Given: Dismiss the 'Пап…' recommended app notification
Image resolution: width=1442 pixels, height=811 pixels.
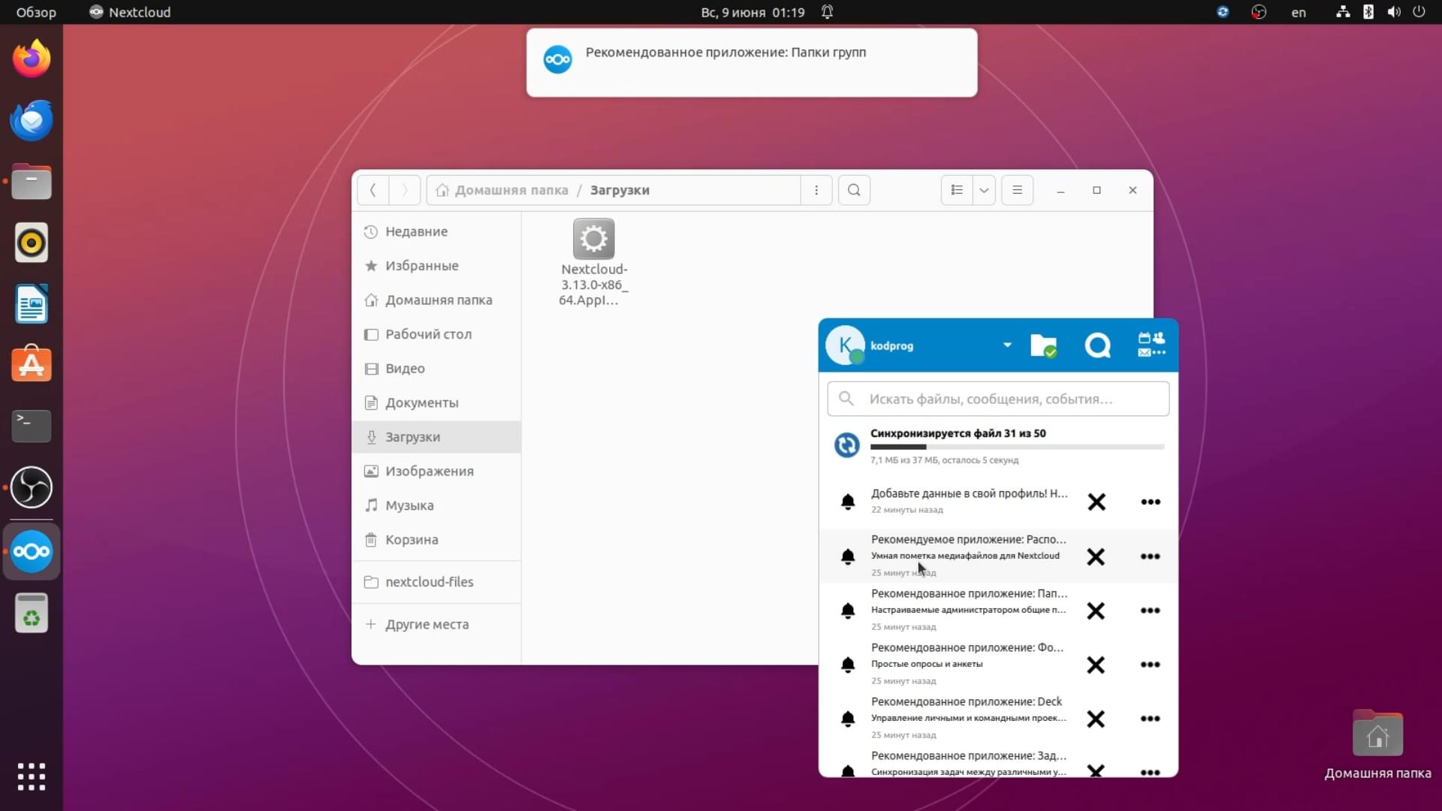Looking at the screenshot, I should tap(1097, 611).
